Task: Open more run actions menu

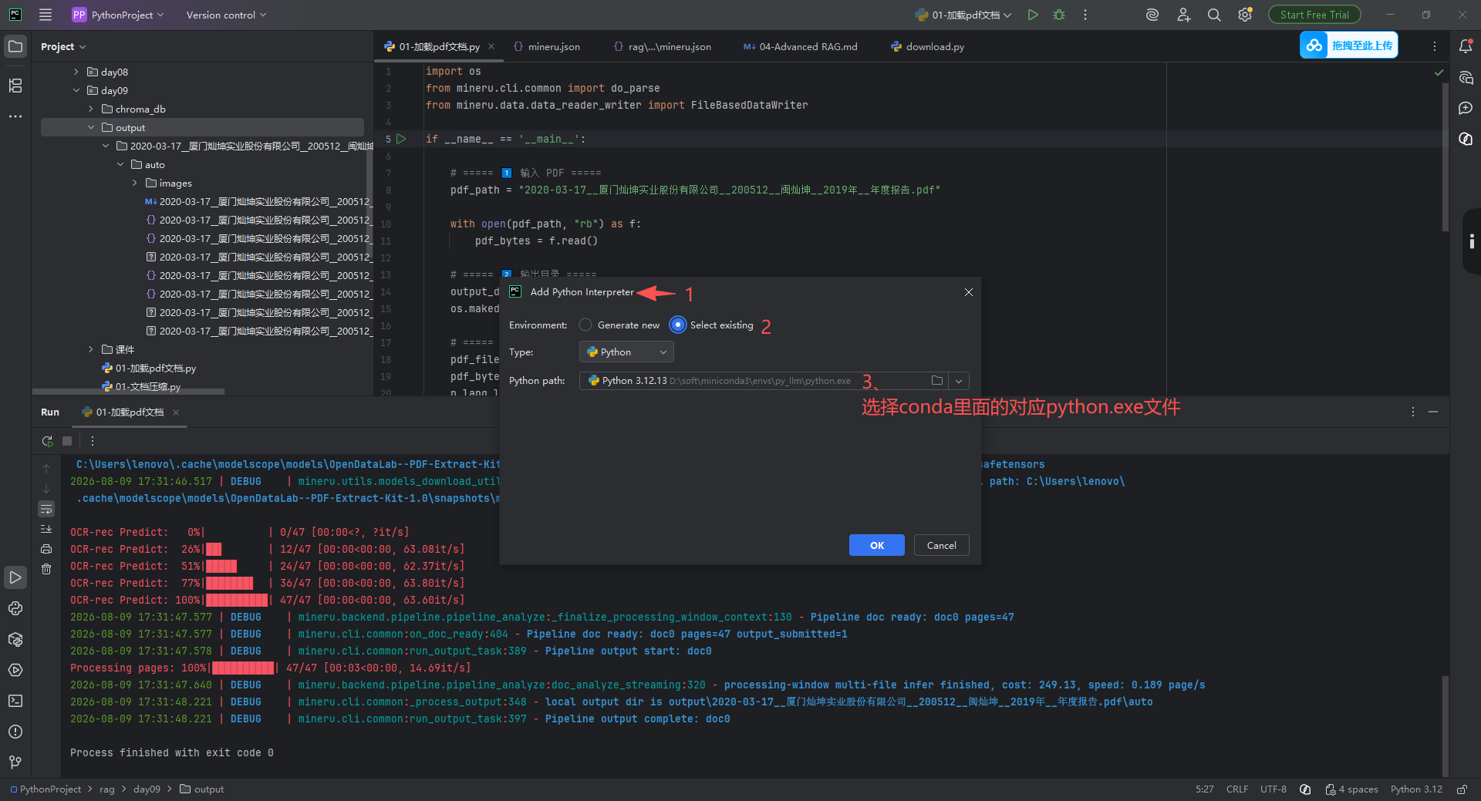Action: 1085,15
